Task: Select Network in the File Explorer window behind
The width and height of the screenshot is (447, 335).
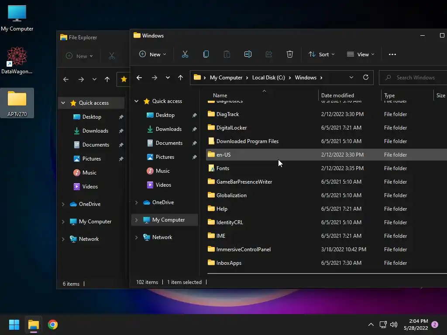Action: click(x=89, y=239)
